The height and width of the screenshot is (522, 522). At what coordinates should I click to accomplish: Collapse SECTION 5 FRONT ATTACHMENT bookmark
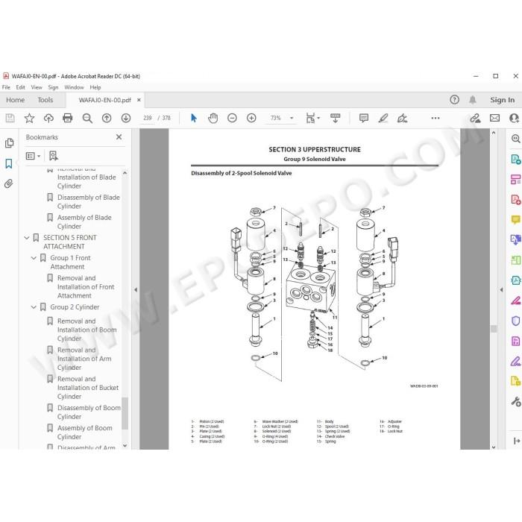[27, 238]
